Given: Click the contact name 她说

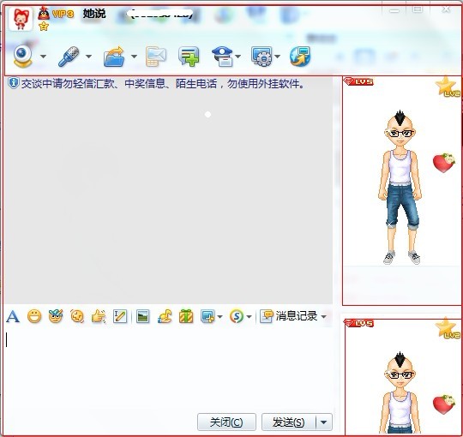Looking at the screenshot, I should click(x=94, y=14).
